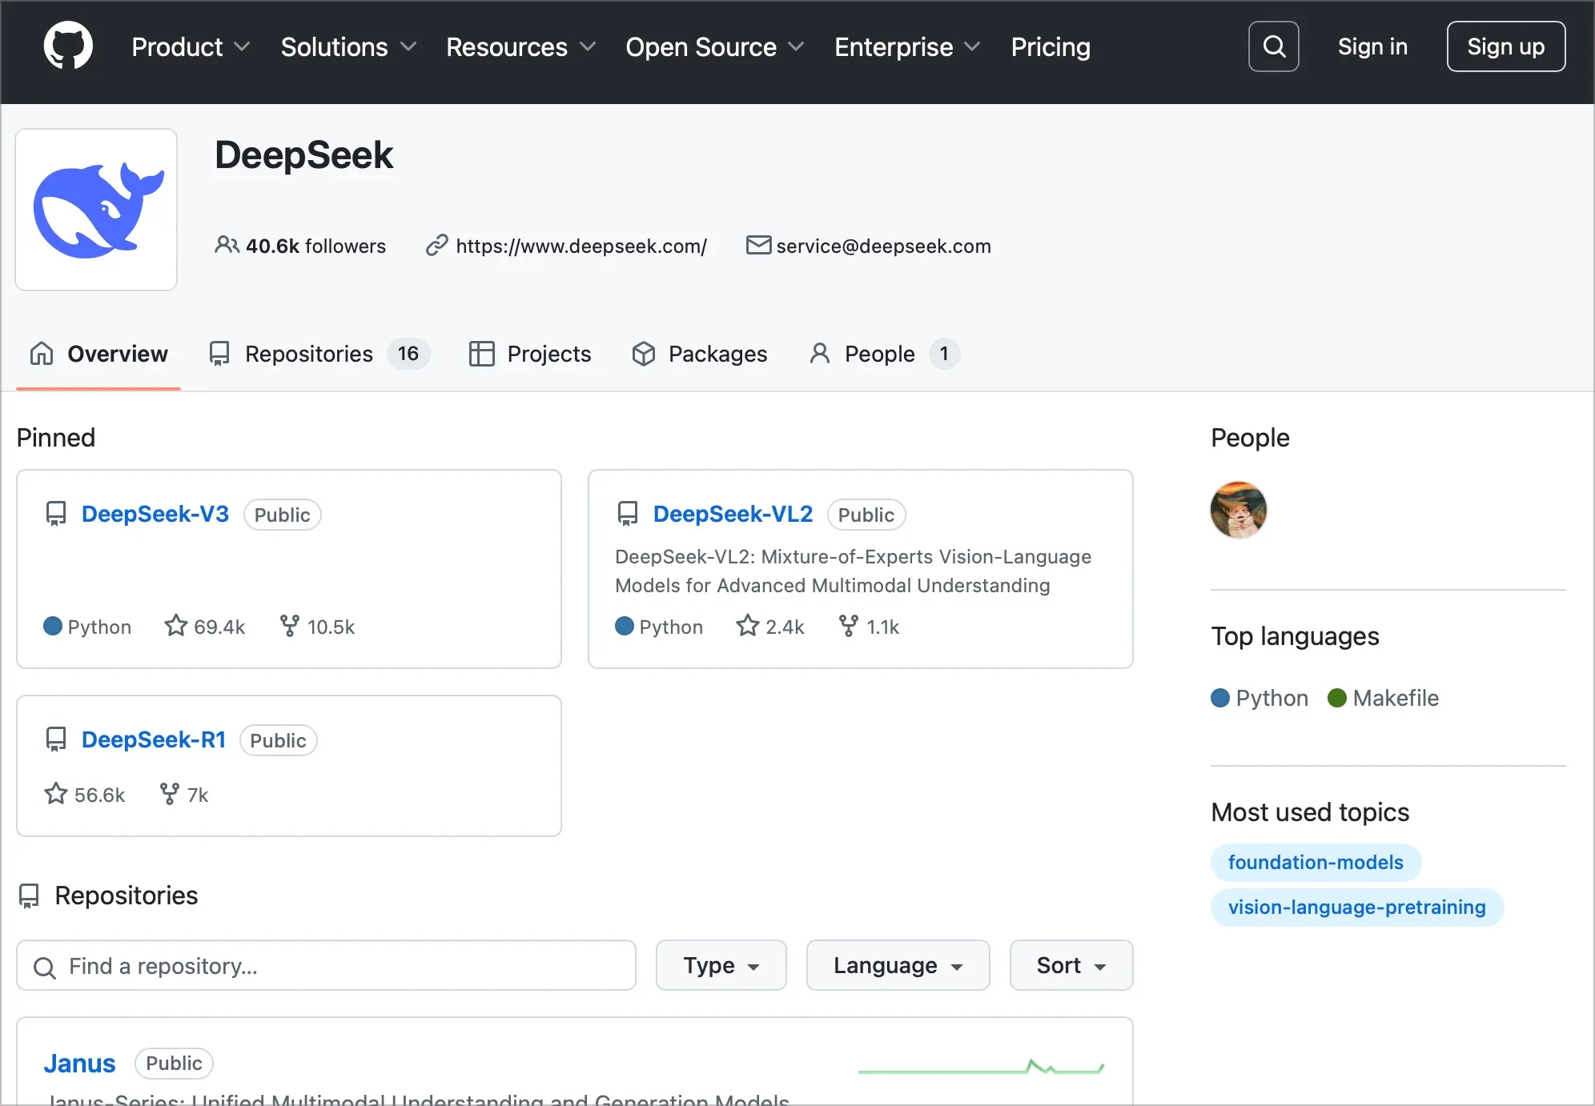Click the star icon showing 69.4k
Screen dimensions: 1595x1106
point(175,625)
